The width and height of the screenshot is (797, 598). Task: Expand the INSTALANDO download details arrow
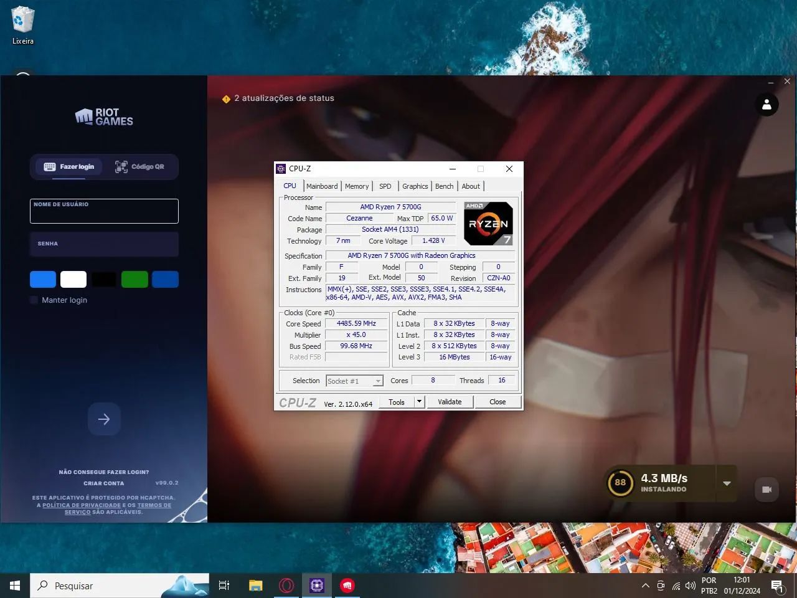coord(727,483)
